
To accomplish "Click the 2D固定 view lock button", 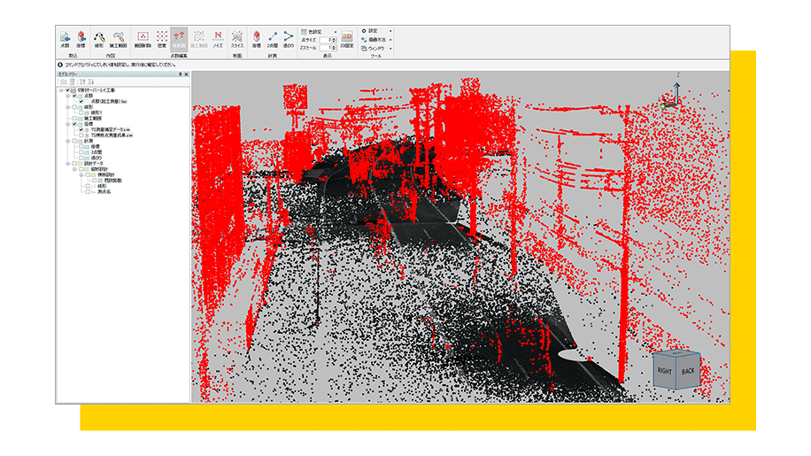I will click(x=347, y=39).
